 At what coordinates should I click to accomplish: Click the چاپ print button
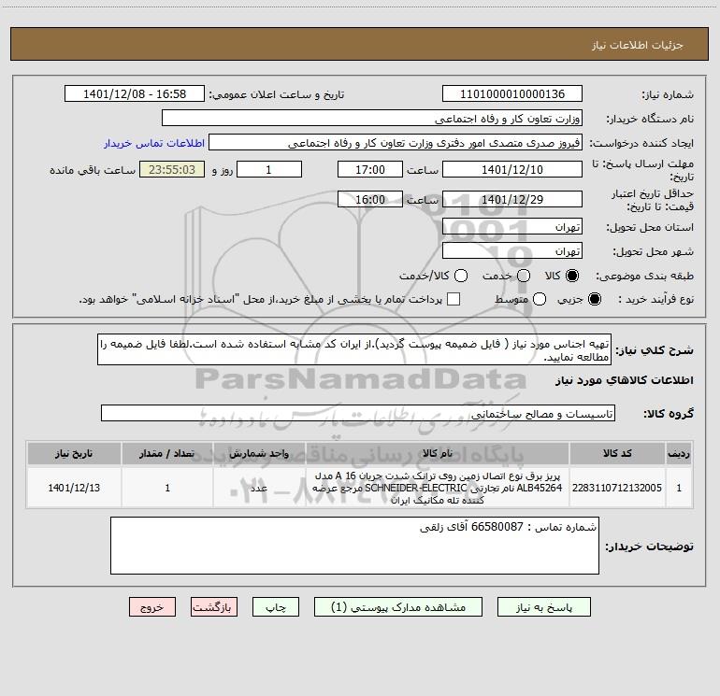click(x=276, y=607)
